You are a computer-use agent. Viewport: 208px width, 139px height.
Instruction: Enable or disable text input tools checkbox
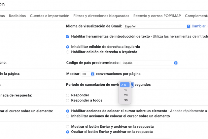pyautogui.click(x=68, y=36)
